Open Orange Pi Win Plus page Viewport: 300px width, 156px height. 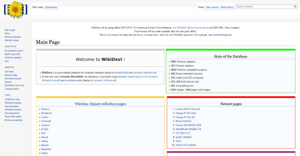(186, 113)
